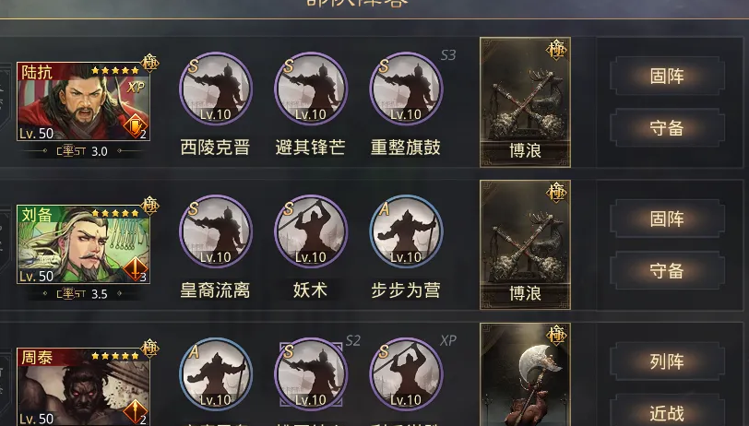Select the 西陵克晋 skill icon
This screenshot has height=426, width=749.
[216, 89]
